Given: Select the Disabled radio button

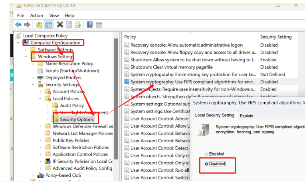Looking at the screenshot, I should (x=206, y=164).
